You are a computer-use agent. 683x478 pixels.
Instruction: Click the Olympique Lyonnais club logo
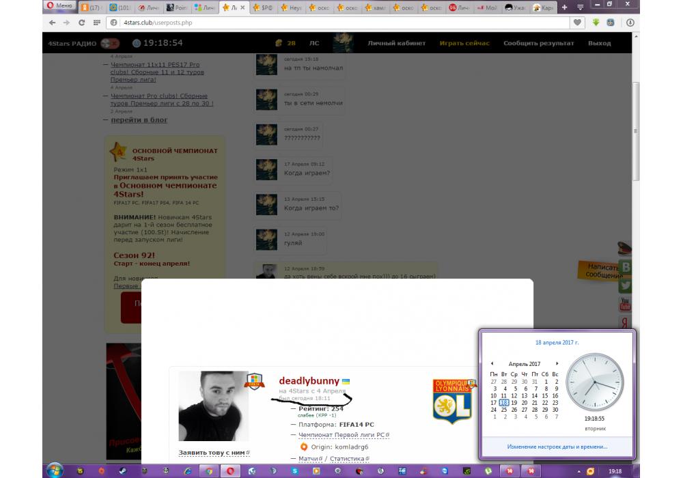(453, 401)
